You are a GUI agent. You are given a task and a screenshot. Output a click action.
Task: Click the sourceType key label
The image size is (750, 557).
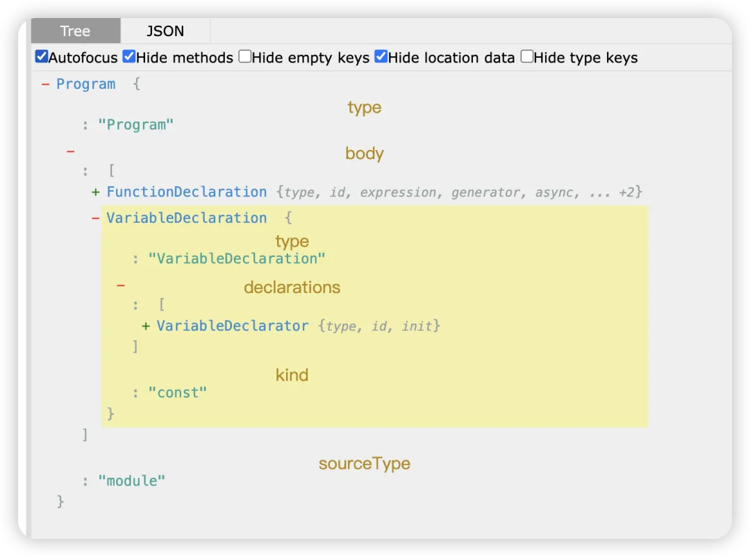[365, 463]
